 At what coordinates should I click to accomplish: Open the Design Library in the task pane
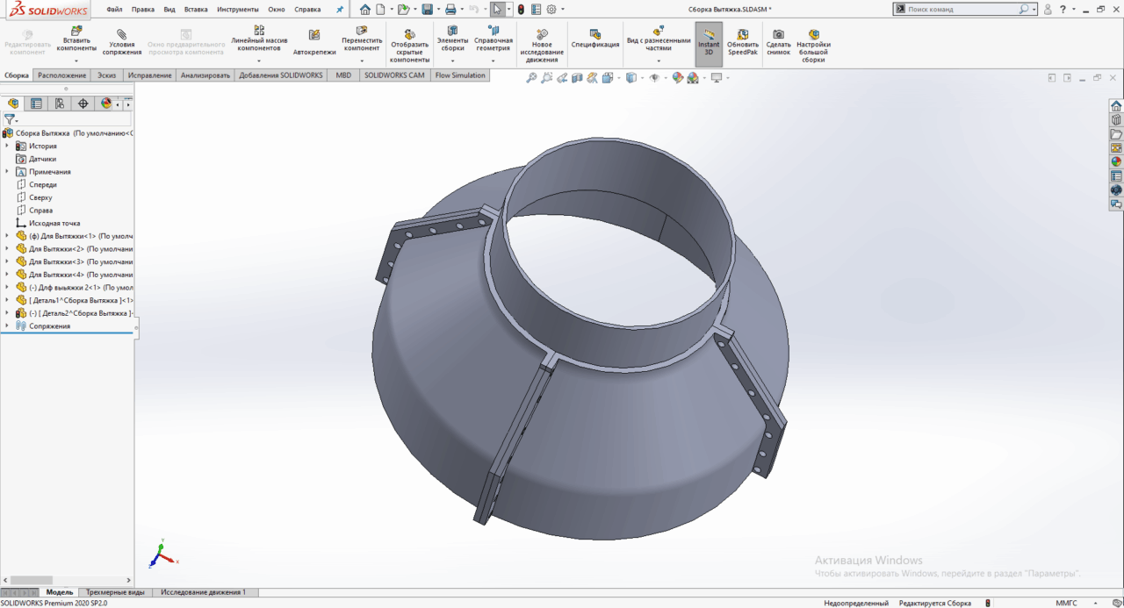[x=1116, y=119]
